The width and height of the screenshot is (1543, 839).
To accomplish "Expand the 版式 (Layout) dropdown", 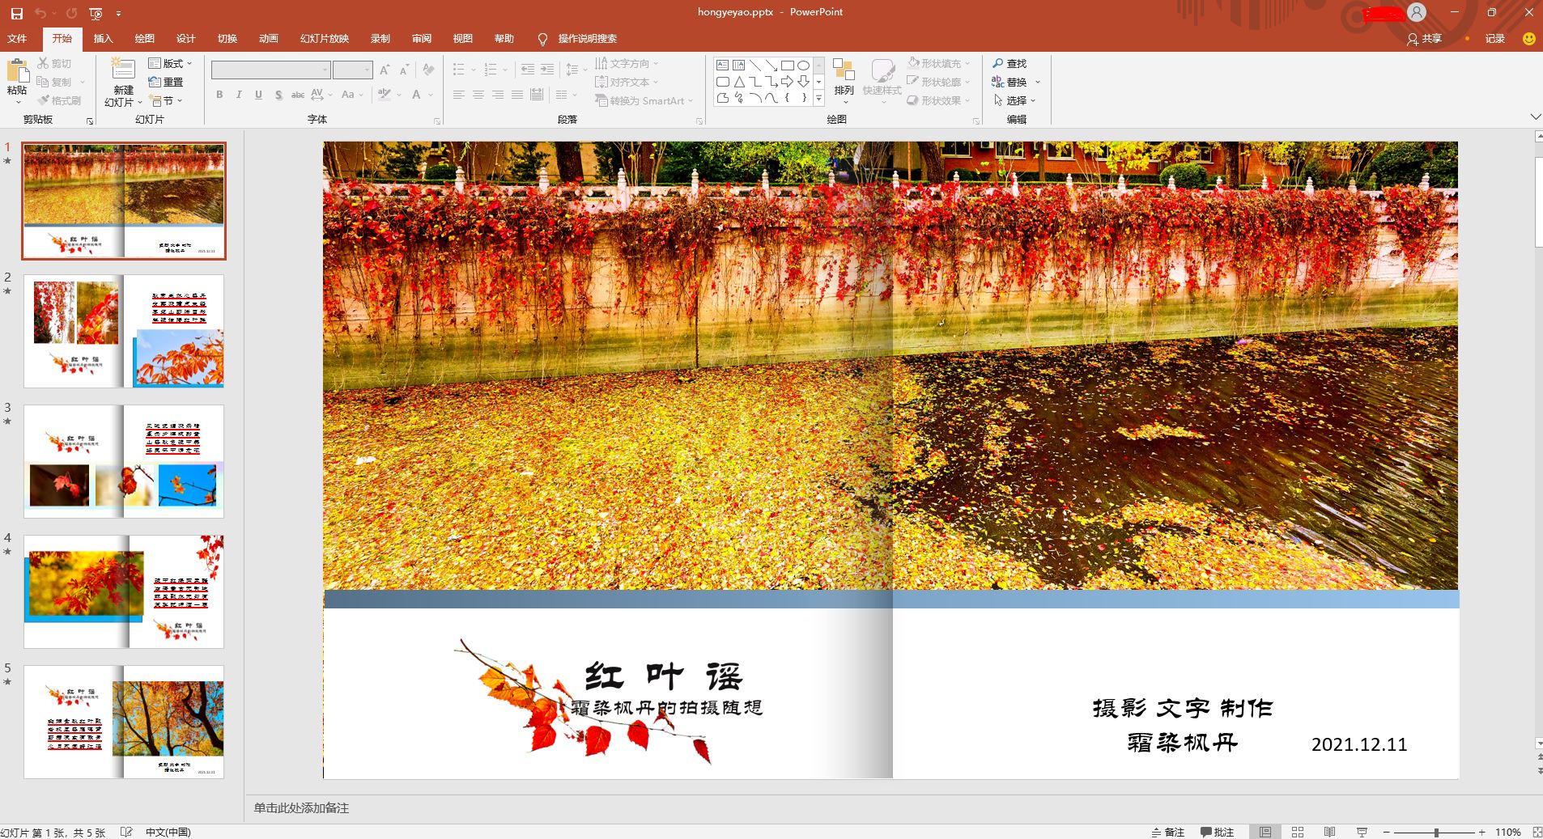I will pos(171,63).
